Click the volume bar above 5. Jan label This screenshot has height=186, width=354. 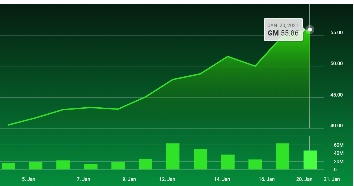(36, 166)
